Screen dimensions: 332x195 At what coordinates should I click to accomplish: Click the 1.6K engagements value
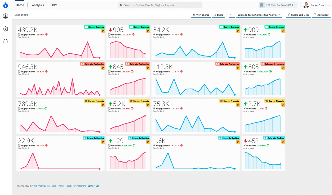click(x=160, y=141)
